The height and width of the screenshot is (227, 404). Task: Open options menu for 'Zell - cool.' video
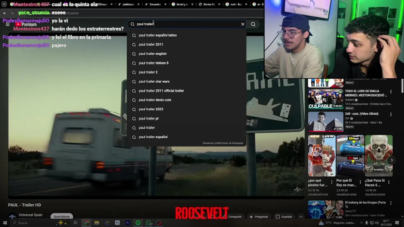point(391,114)
